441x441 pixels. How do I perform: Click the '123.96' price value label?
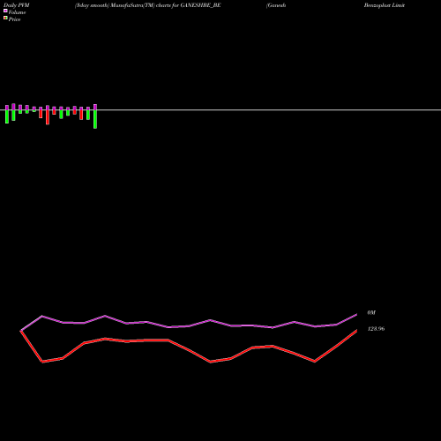click(376, 329)
